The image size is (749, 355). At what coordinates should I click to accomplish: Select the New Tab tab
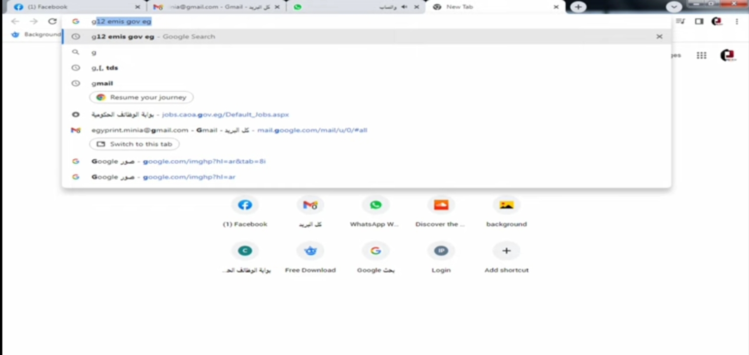tap(495, 7)
